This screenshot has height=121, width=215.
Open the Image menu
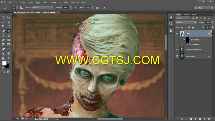[23, 2]
